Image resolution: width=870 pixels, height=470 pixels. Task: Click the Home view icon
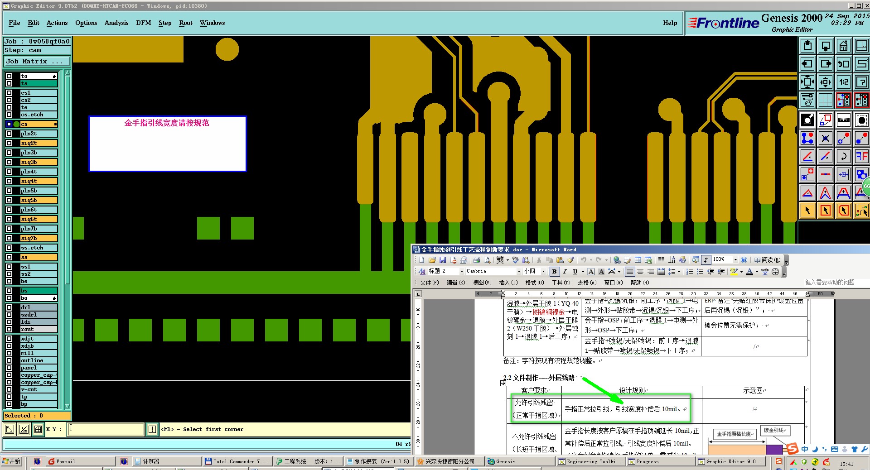843,46
